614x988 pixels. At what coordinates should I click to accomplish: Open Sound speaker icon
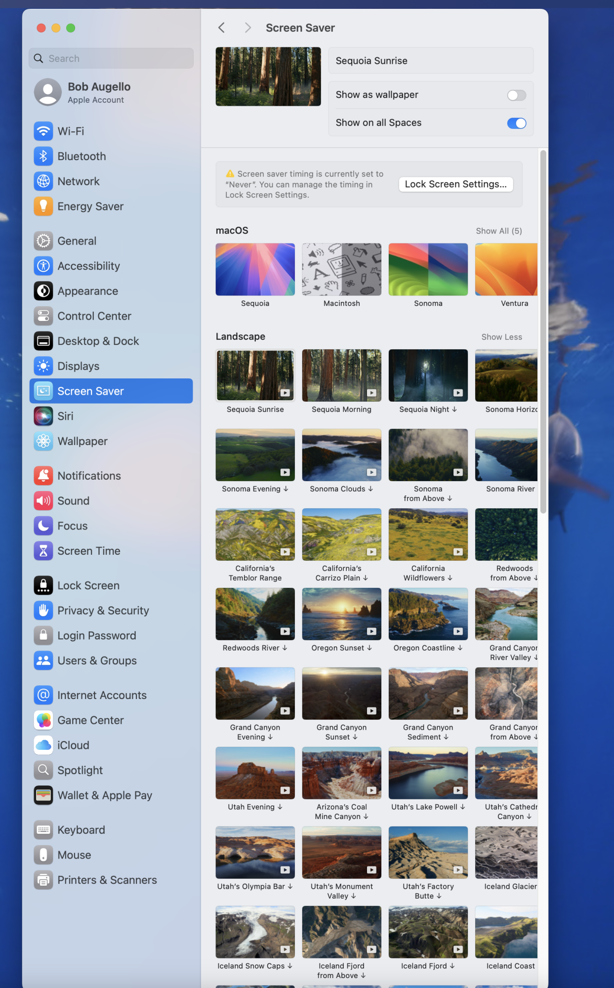pos(43,501)
